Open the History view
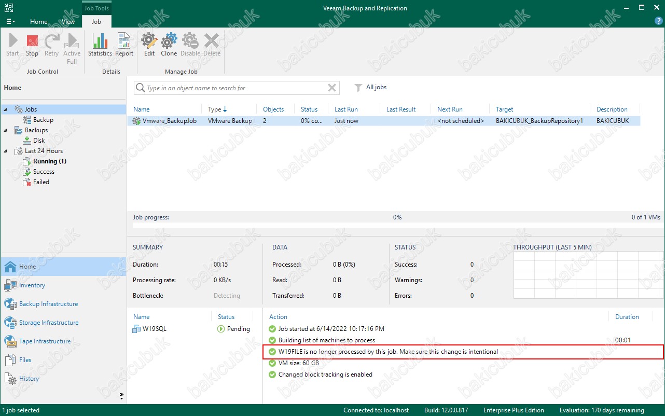665x416 pixels. click(x=63, y=379)
